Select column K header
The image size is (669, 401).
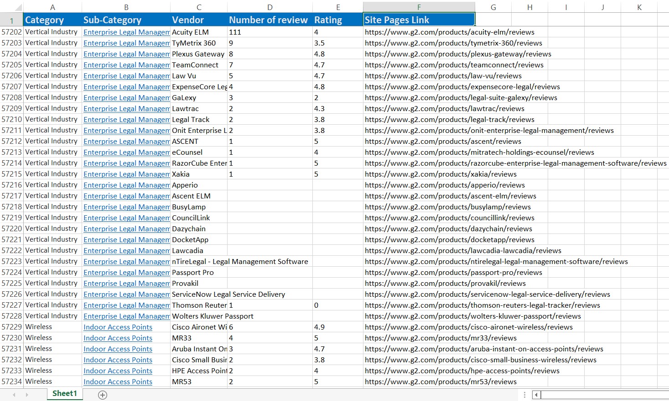tap(639, 7)
